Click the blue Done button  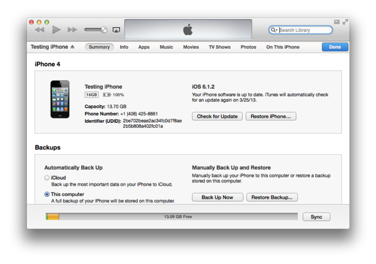335,47
